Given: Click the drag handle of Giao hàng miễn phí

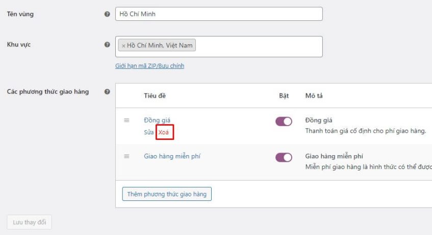Looking at the screenshot, I should [127, 156].
